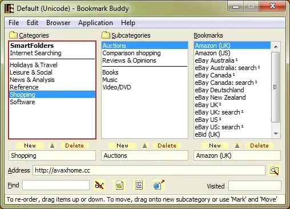This screenshot has height=209, width=290.
Task: Click the Subcategories folder icon
Action: [x=106, y=35]
